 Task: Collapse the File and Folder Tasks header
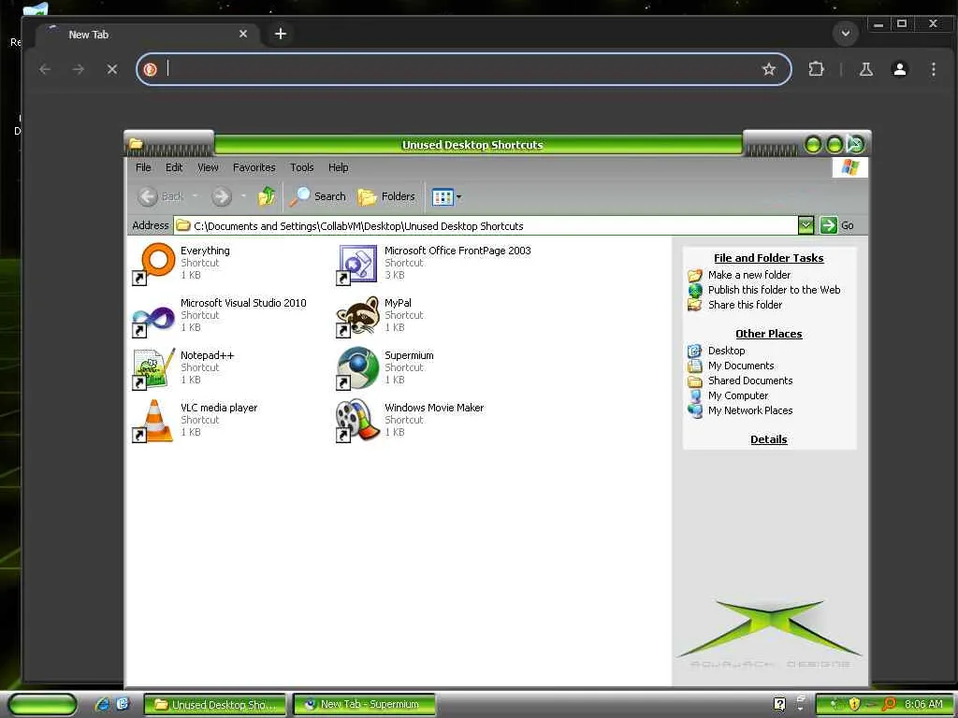click(769, 258)
